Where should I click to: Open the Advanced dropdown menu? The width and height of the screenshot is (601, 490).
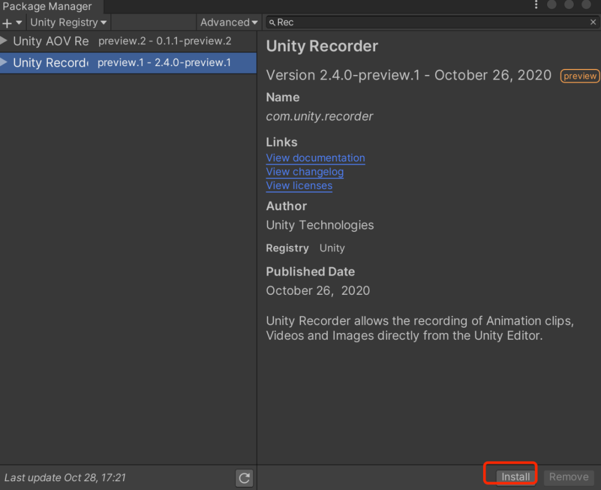[x=229, y=22]
